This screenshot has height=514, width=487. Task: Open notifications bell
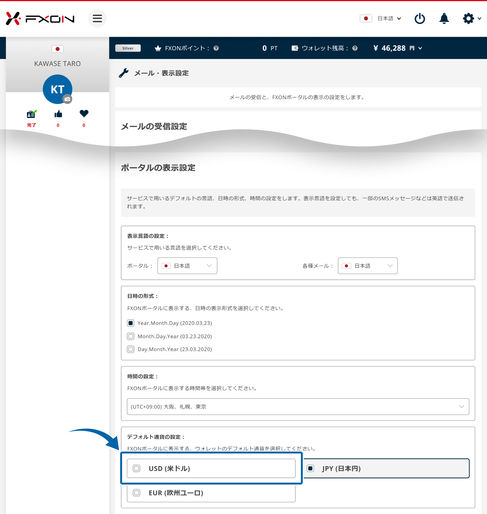[444, 18]
